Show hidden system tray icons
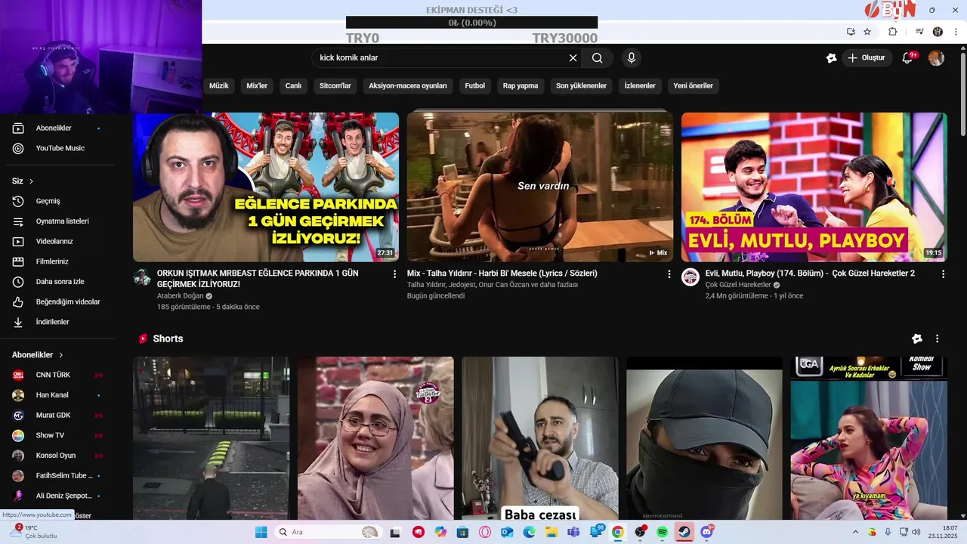Image resolution: width=967 pixels, height=544 pixels. (x=855, y=533)
